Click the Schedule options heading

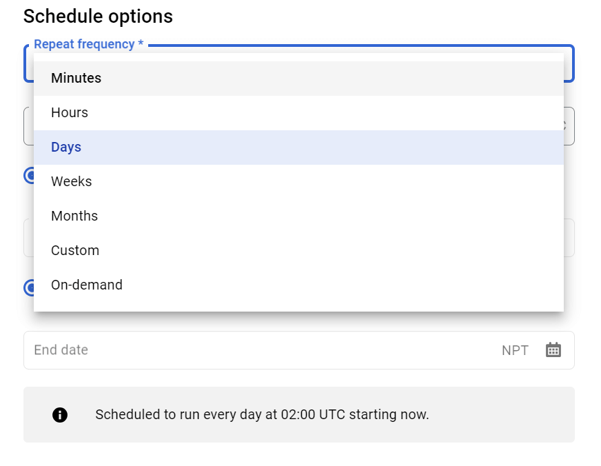(x=98, y=17)
